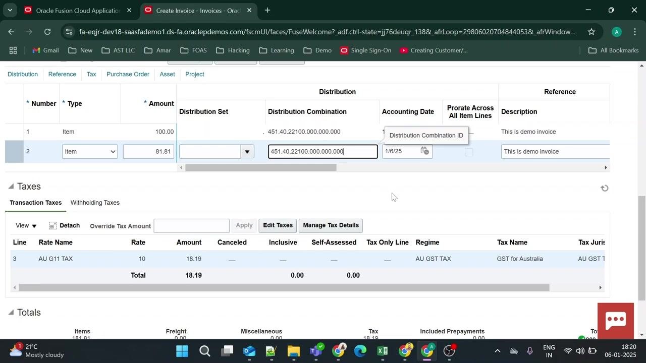Open the Learning bookmark folder
The height and width of the screenshot is (363, 646).
[277, 50]
